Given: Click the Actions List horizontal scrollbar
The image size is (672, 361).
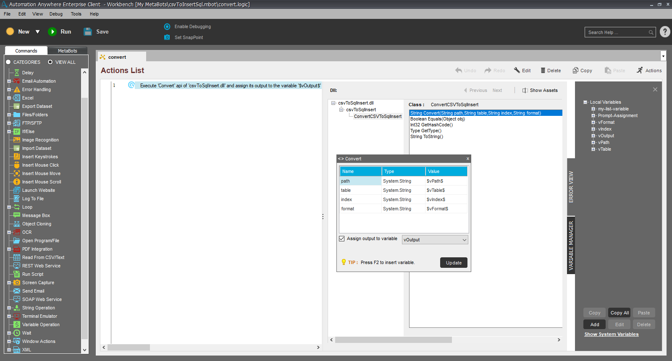Looking at the screenshot, I should tap(129, 348).
